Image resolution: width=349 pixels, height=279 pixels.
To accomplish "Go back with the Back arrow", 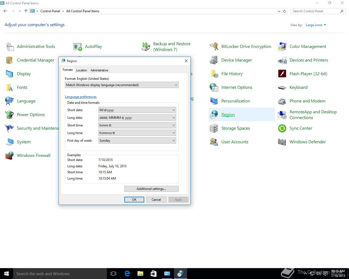I will pyautogui.click(x=5, y=11).
